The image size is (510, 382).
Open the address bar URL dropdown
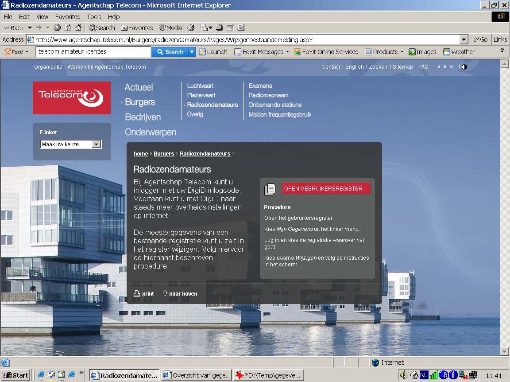click(x=464, y=39)
